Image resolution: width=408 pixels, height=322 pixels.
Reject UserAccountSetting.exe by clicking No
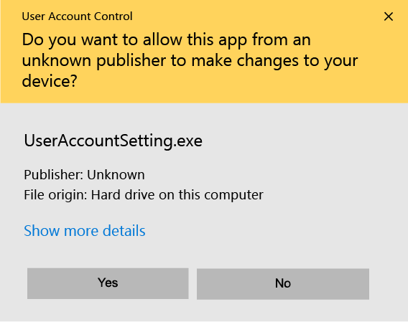pyautogui.click(x=283, y=284)
